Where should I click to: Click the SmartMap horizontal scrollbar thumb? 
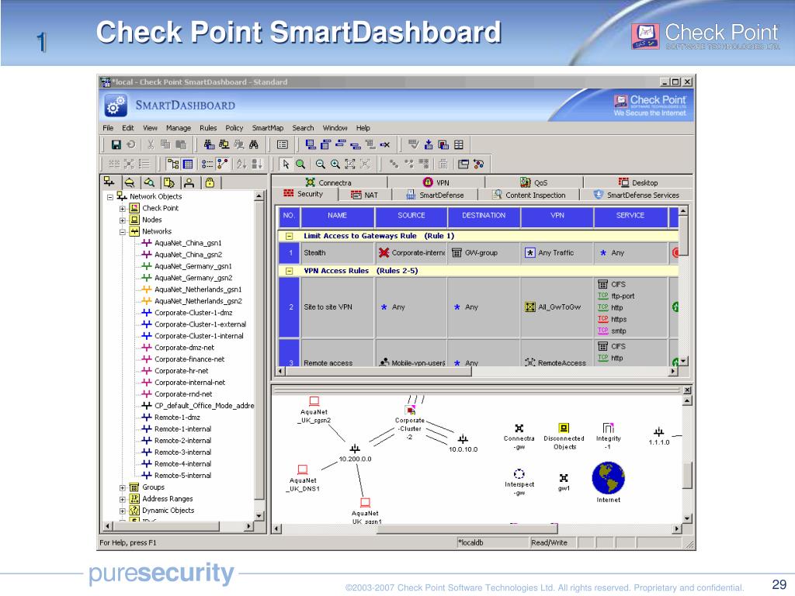point(467,529)
